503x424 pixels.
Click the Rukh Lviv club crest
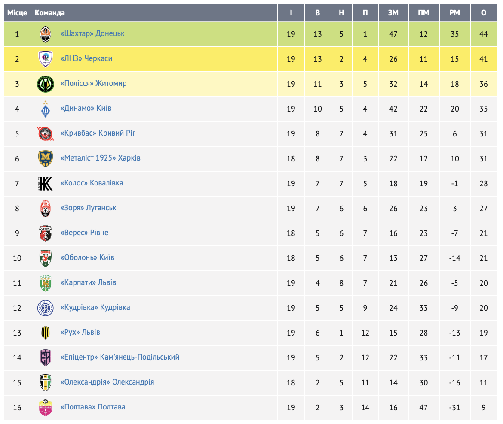tap(46, 333)
